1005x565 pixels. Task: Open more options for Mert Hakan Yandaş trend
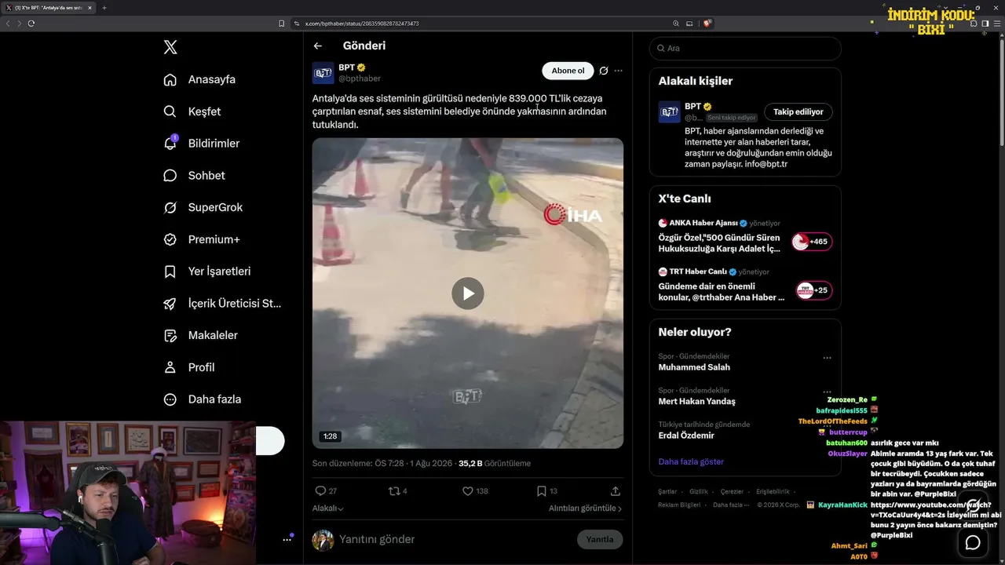tap(827, 392)
